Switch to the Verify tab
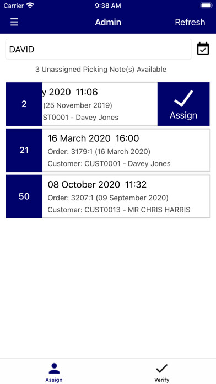Image resolution: width=216 pixels, height=384 pixels. point(161,372)
